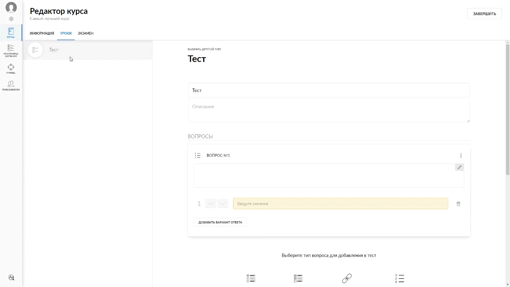Focus the Описание text area
This screenshot has width=510, height=287.
click(x=329, y=110)
